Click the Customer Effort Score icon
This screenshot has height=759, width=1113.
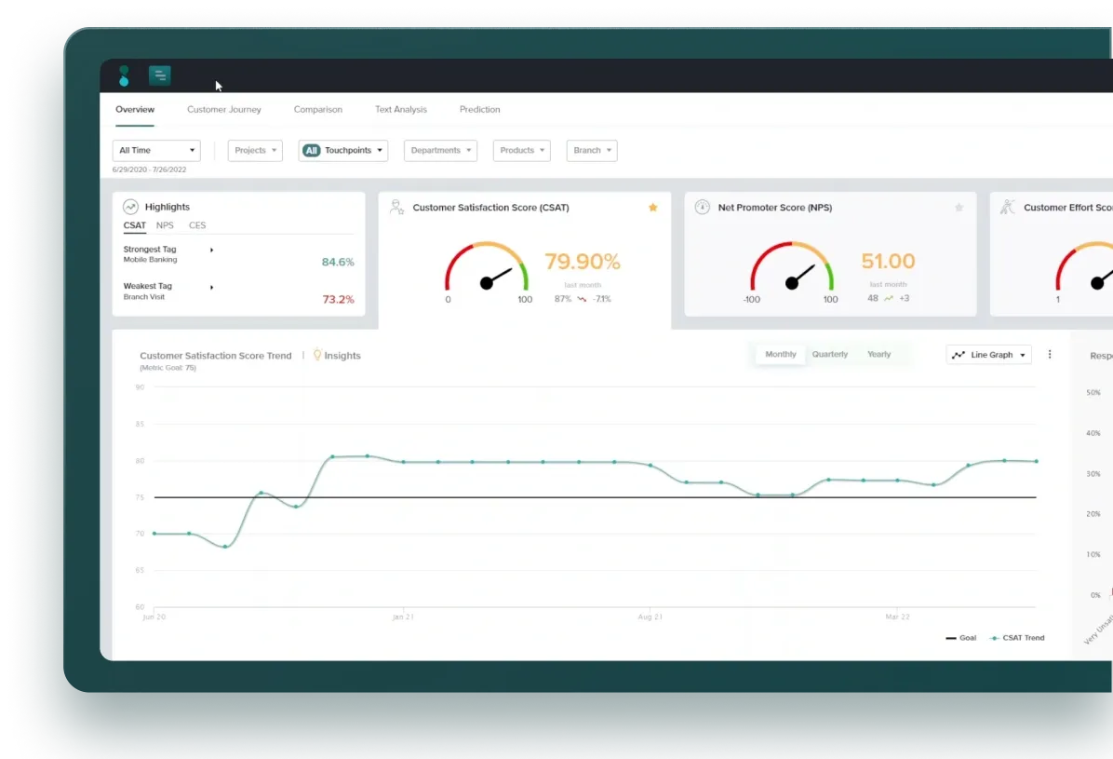1008,208
